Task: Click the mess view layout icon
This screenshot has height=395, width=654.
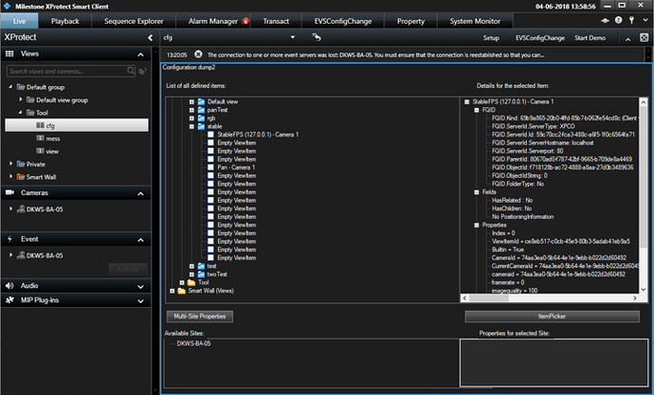Action: click(x=40, y=138)
